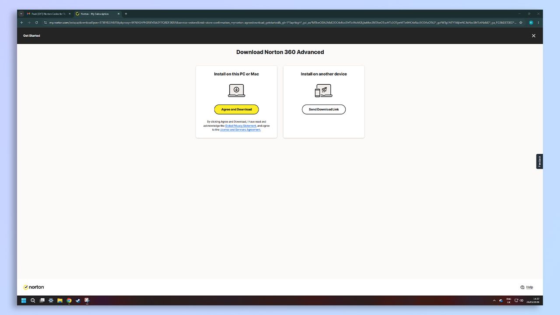The width and height of the screenshot is (560, 315).
Task: Go back to previous page
Action: (x=22, y=22)
